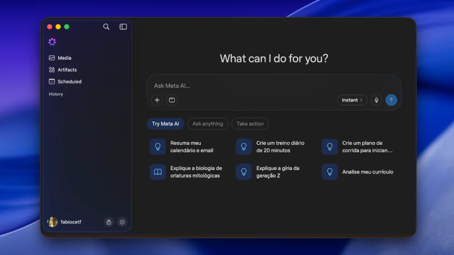
Task: Click the Scheduled calendar icon
Action: (x=52, y=82)
